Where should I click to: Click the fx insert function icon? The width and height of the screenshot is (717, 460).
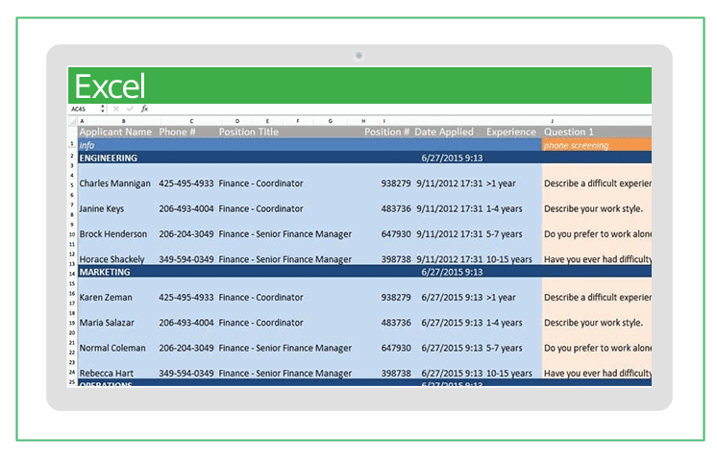pos(144,109)
